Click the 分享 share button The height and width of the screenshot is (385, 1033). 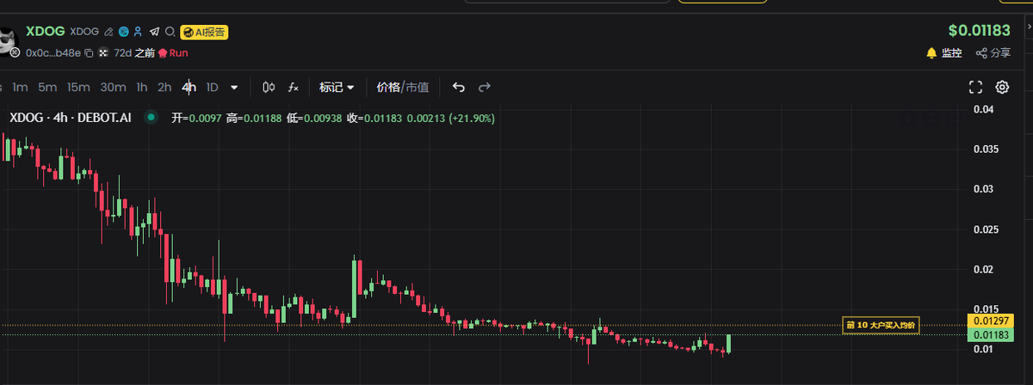(x=993, y=53)
